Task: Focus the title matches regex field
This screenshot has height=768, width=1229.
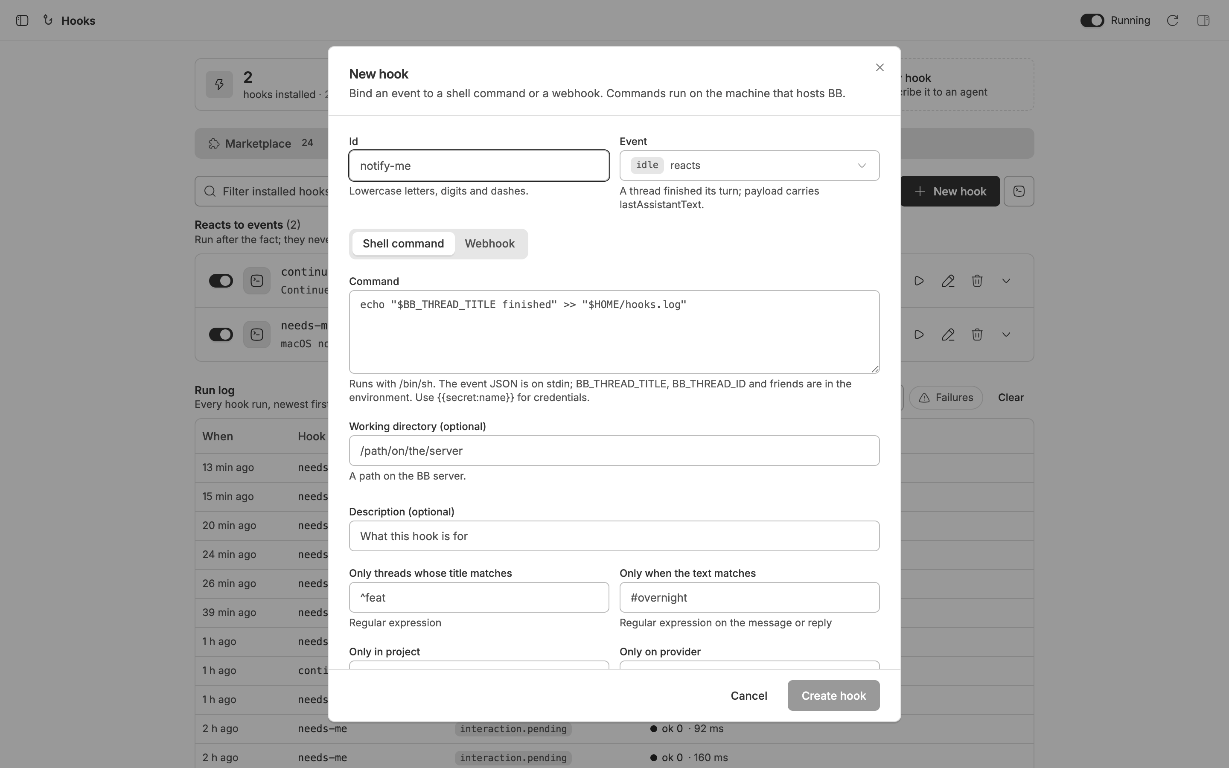Action: coord(479,597)
